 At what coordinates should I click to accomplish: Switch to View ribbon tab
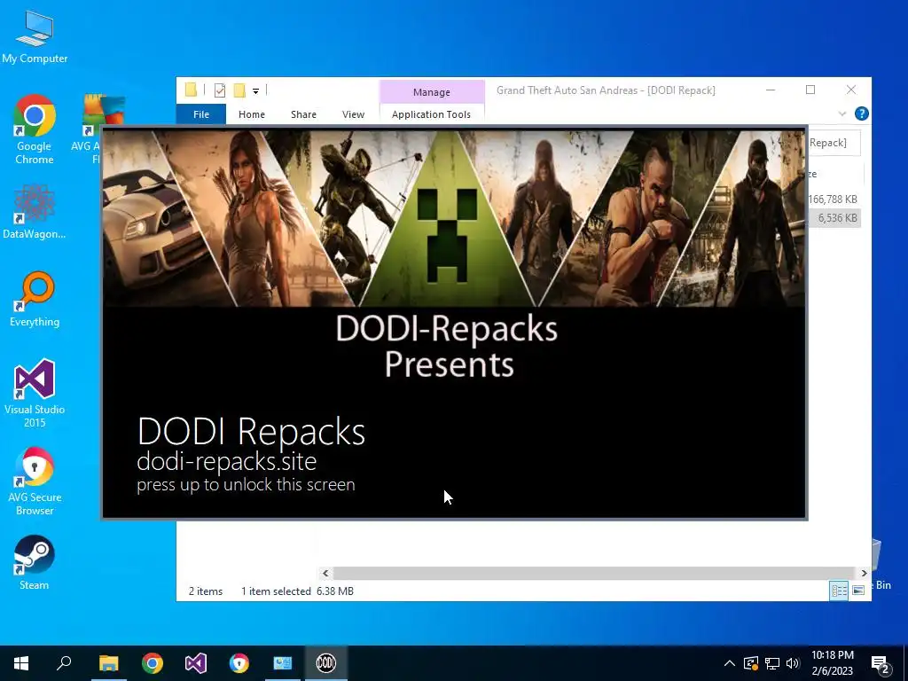[x=353, y=114]
